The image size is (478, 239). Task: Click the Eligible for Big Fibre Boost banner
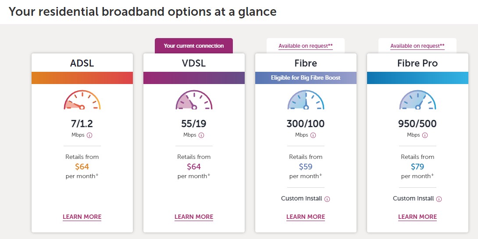tap(306, 78)
